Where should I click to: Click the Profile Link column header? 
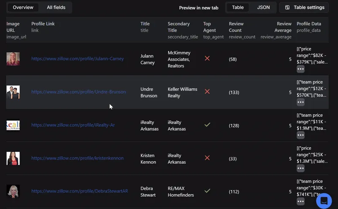pos(43,27)
